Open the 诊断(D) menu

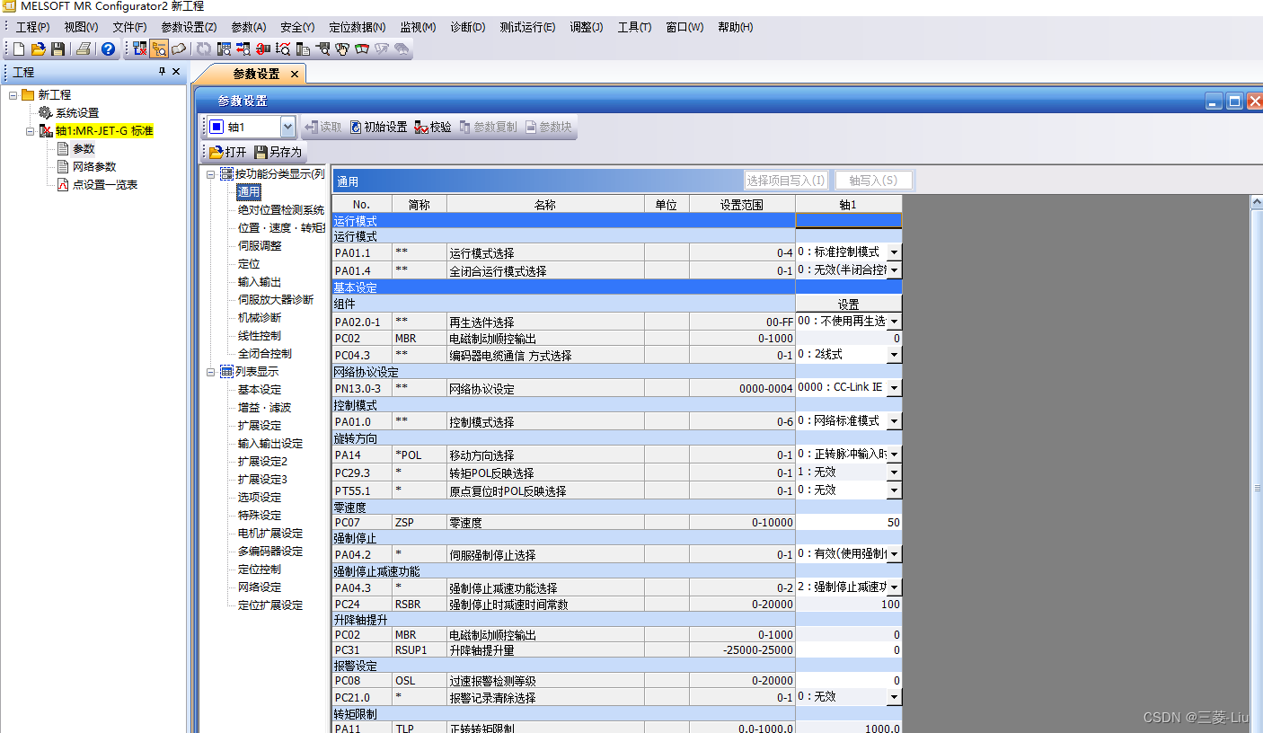[x=467, y=27]
